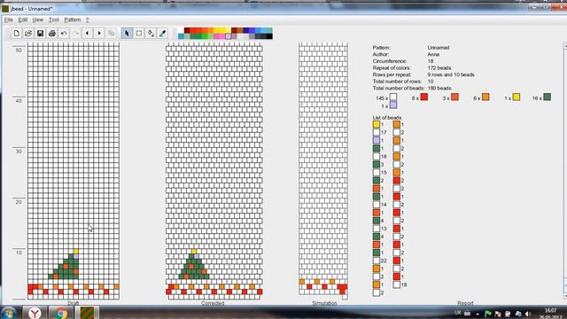
Task: Open the View menu
Action: pyautogui.click(x=37, y=19)
